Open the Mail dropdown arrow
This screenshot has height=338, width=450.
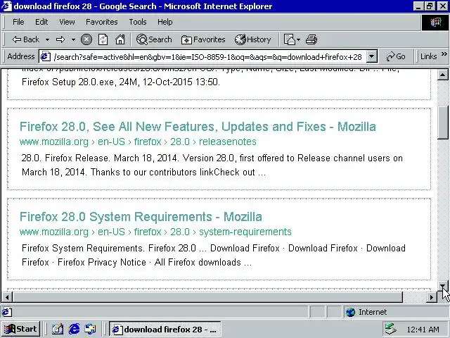pyautogui.click(x=298, y=39)
